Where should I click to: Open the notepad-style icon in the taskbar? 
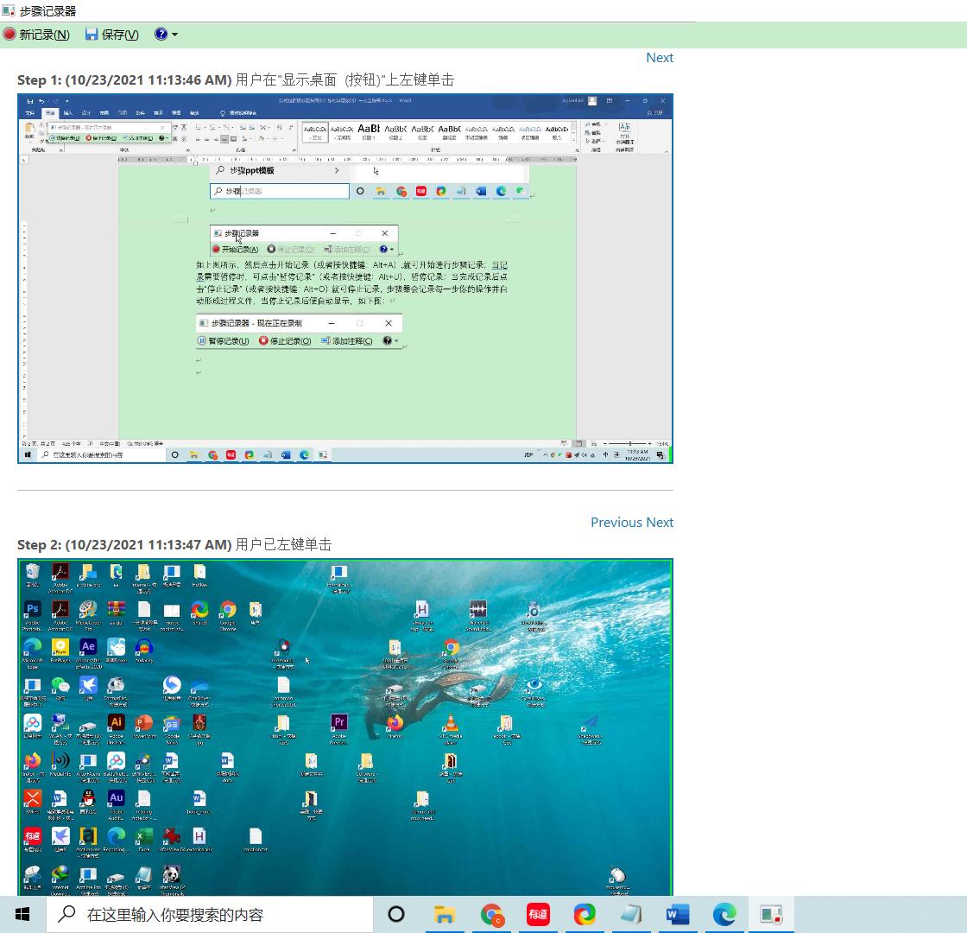(631, 914)
